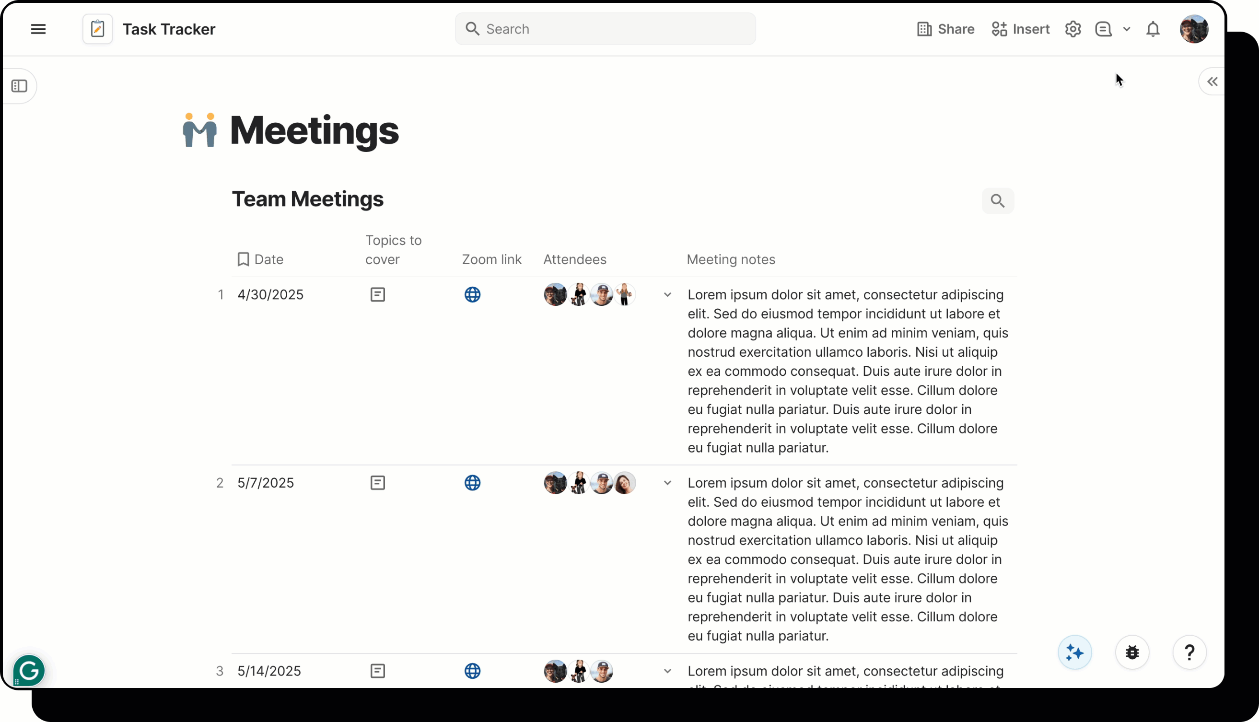The image size is (1259, 722).
Task: Toggle the left page list sidebar
Action: pyautogui.click(x=19, y=86)
